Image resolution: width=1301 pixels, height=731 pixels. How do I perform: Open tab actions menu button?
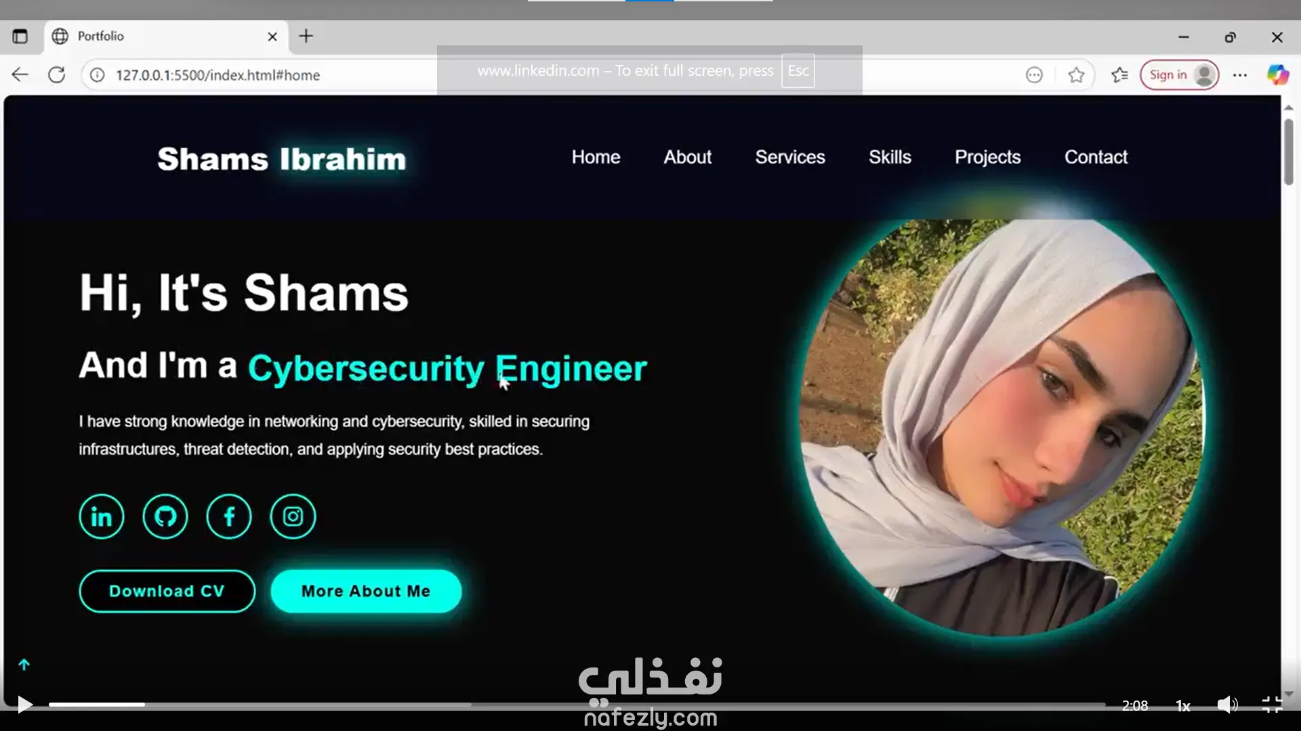click(20, 36)
